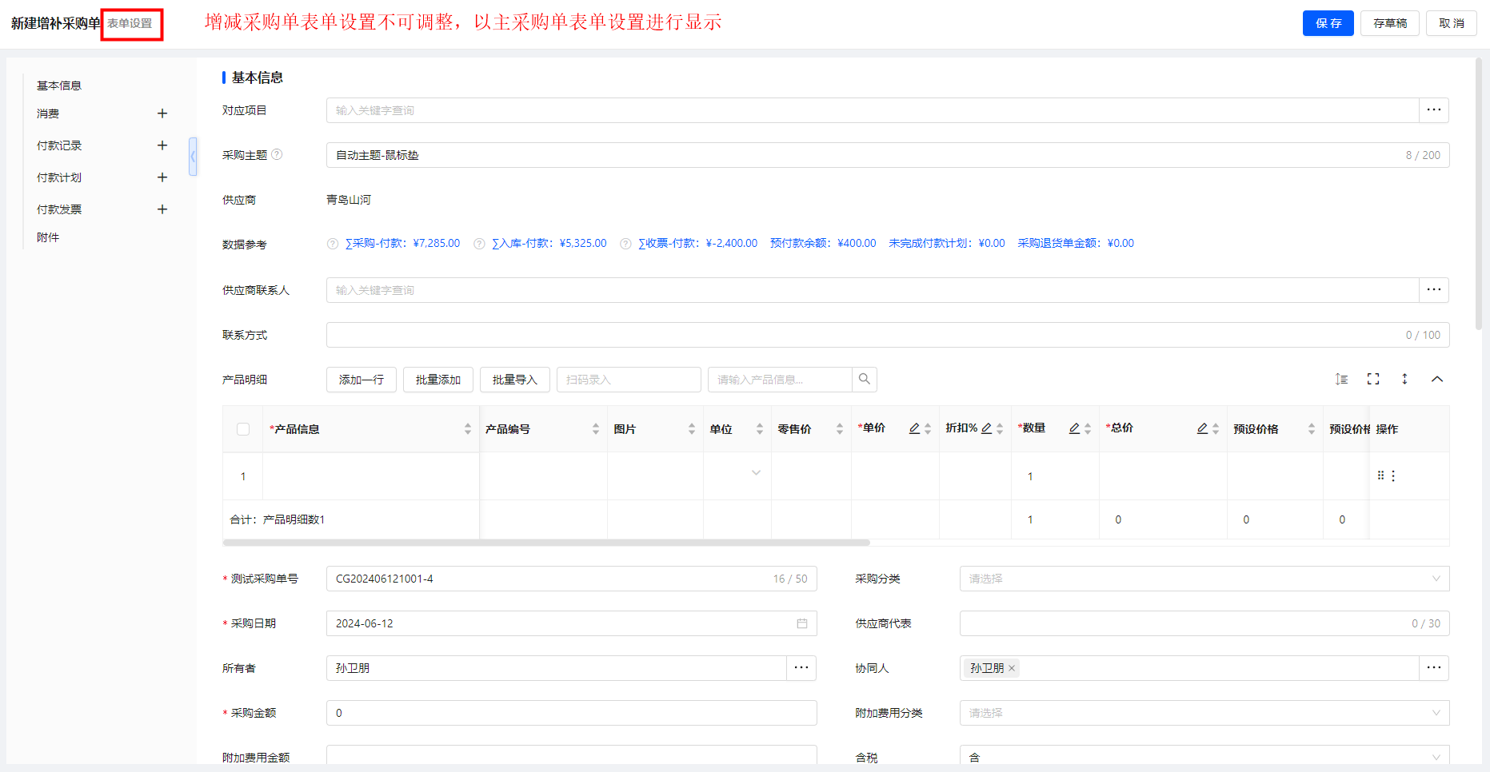Open the ∑采购-付款 ¥7,285.00 link
Image resolution: width=1490 pixels, height=772 pixels.
click(x=402, y=244)
